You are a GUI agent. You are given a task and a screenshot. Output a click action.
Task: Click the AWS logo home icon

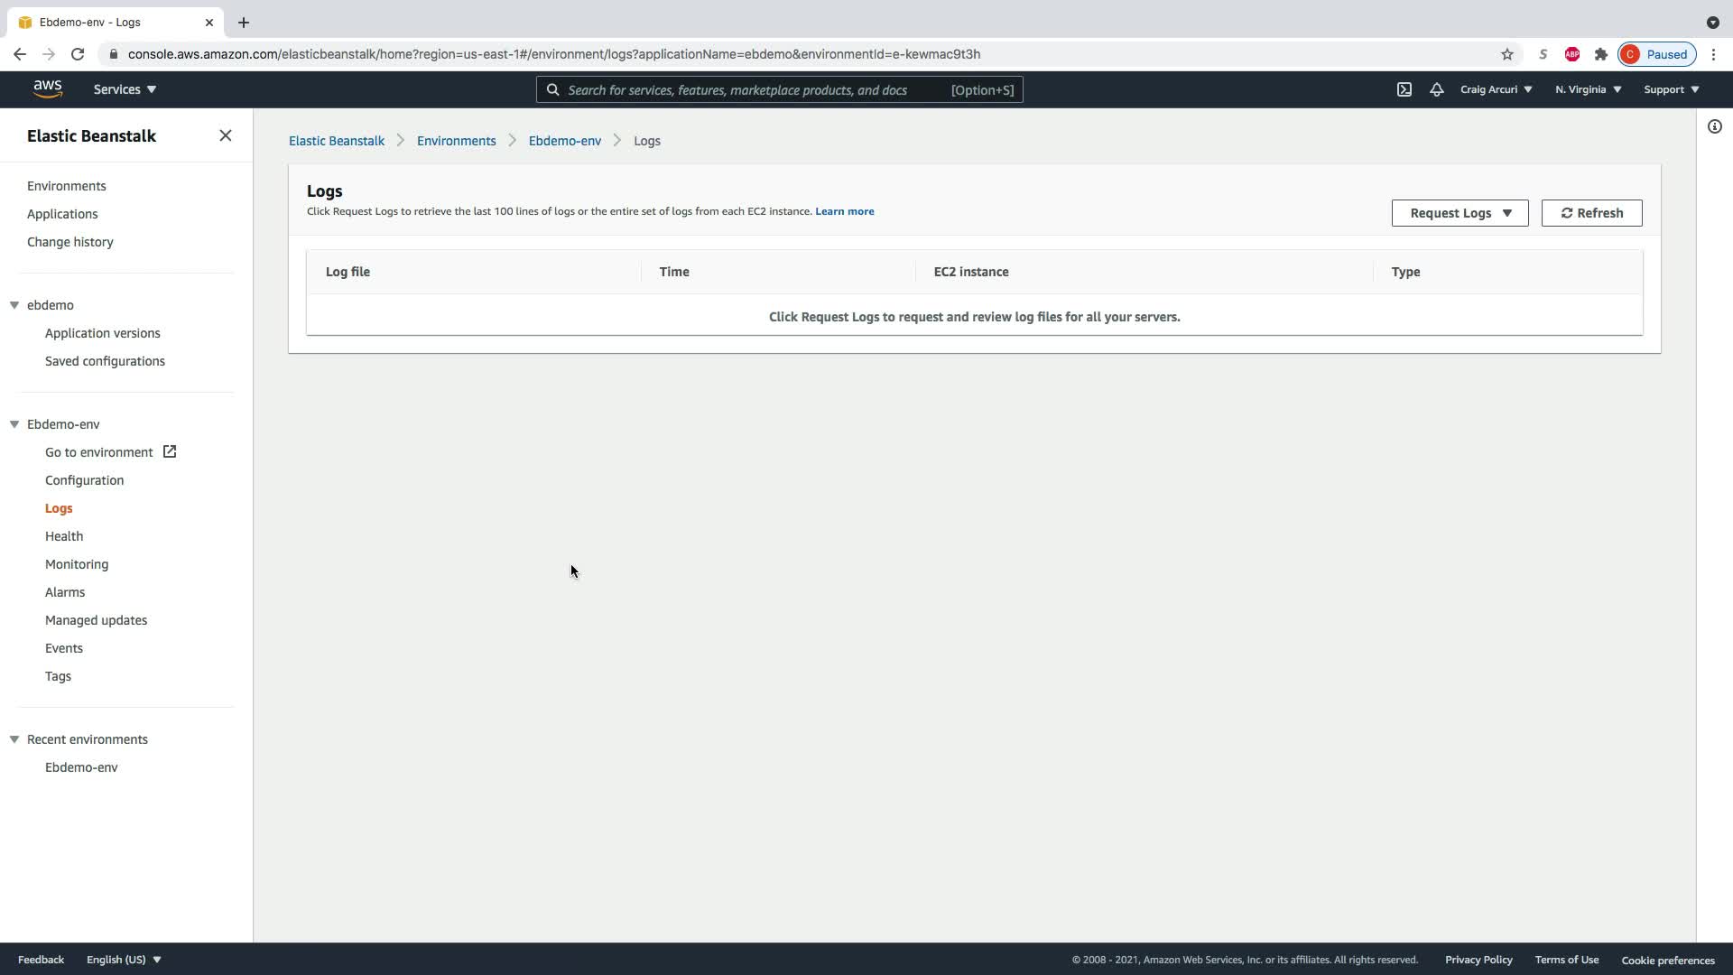point(47,88)
